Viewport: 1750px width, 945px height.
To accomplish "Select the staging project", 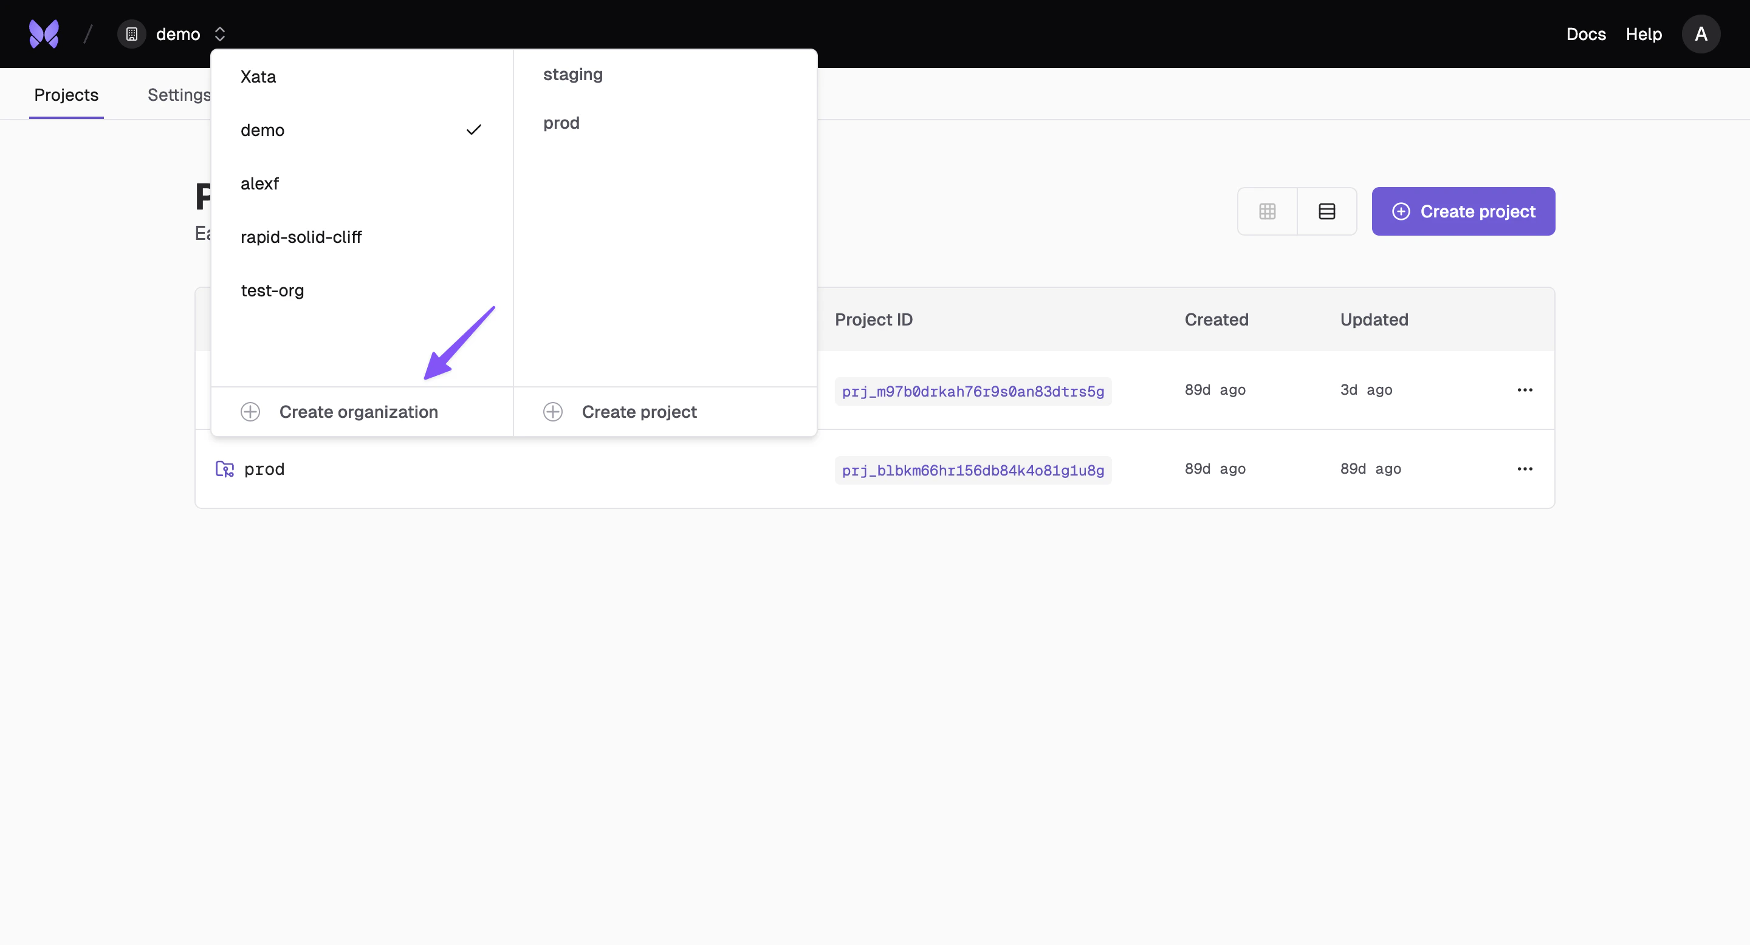I will pyautogui.click(x=572, y=74).
